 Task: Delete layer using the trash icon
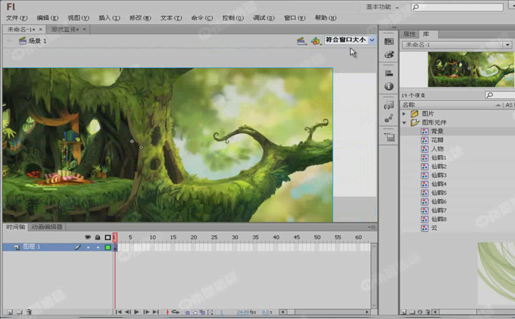(29, 312)
